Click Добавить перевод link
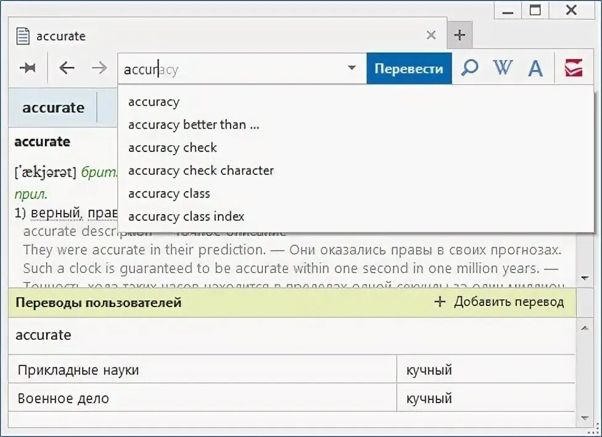 coord(509,302)
